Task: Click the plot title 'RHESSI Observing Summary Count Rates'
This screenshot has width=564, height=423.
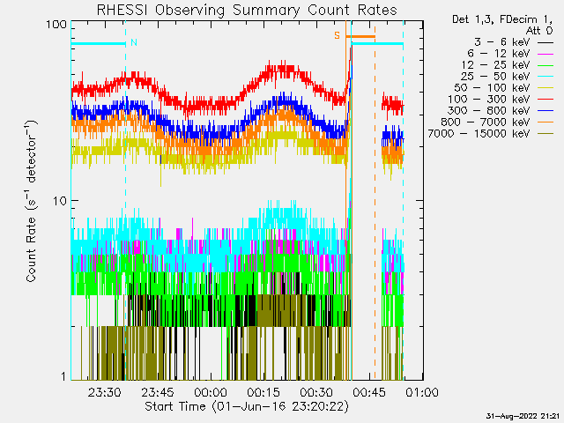Action: tap(247, 10)
